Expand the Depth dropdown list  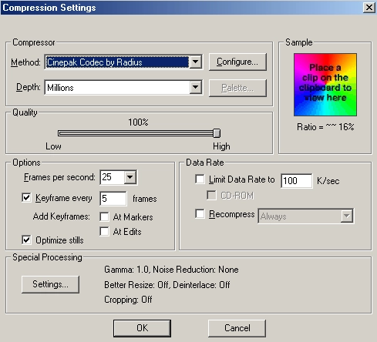pyautogui.click(x=196, y=87)
